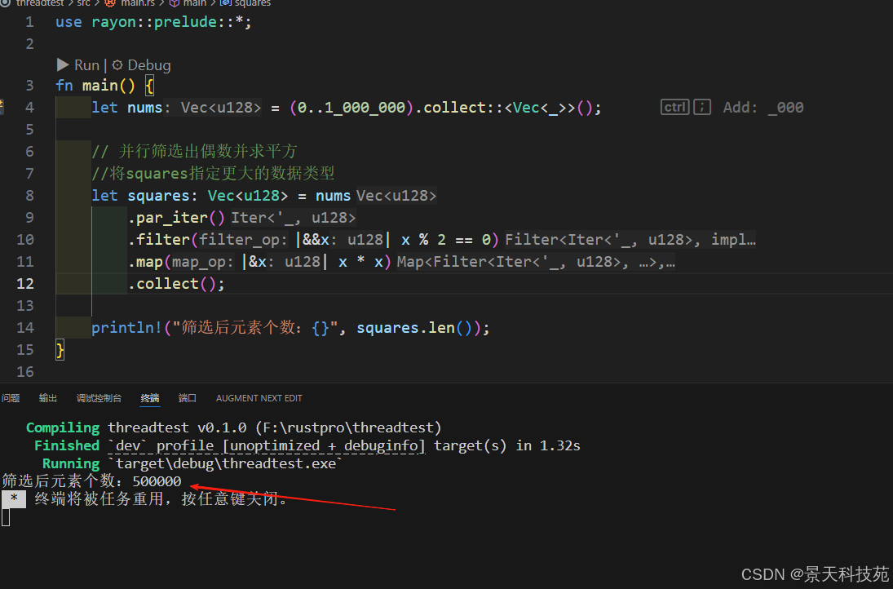Open the AUGMENT NEXT EDIT tab
Image resolution: width=893 pixels, height=589 pixels.
coord(259,398)
